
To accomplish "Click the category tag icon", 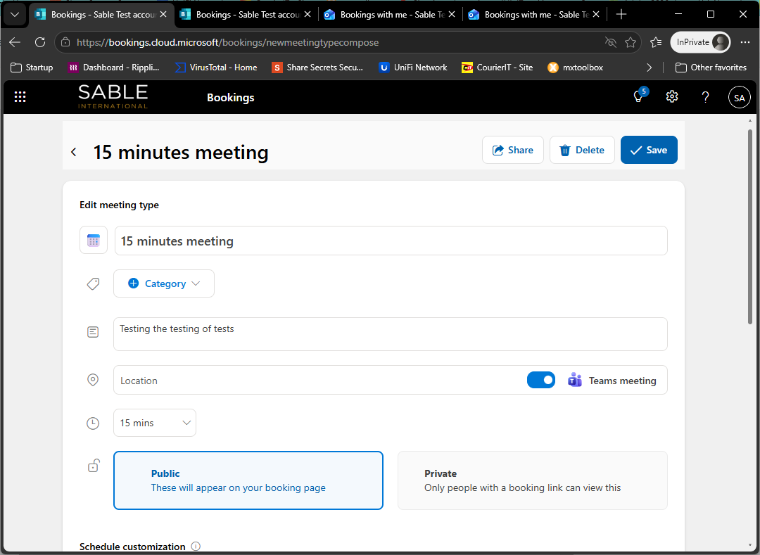I will point(93,283).
